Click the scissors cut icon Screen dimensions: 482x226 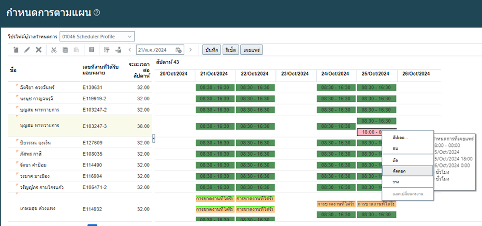tap(53, 50)
